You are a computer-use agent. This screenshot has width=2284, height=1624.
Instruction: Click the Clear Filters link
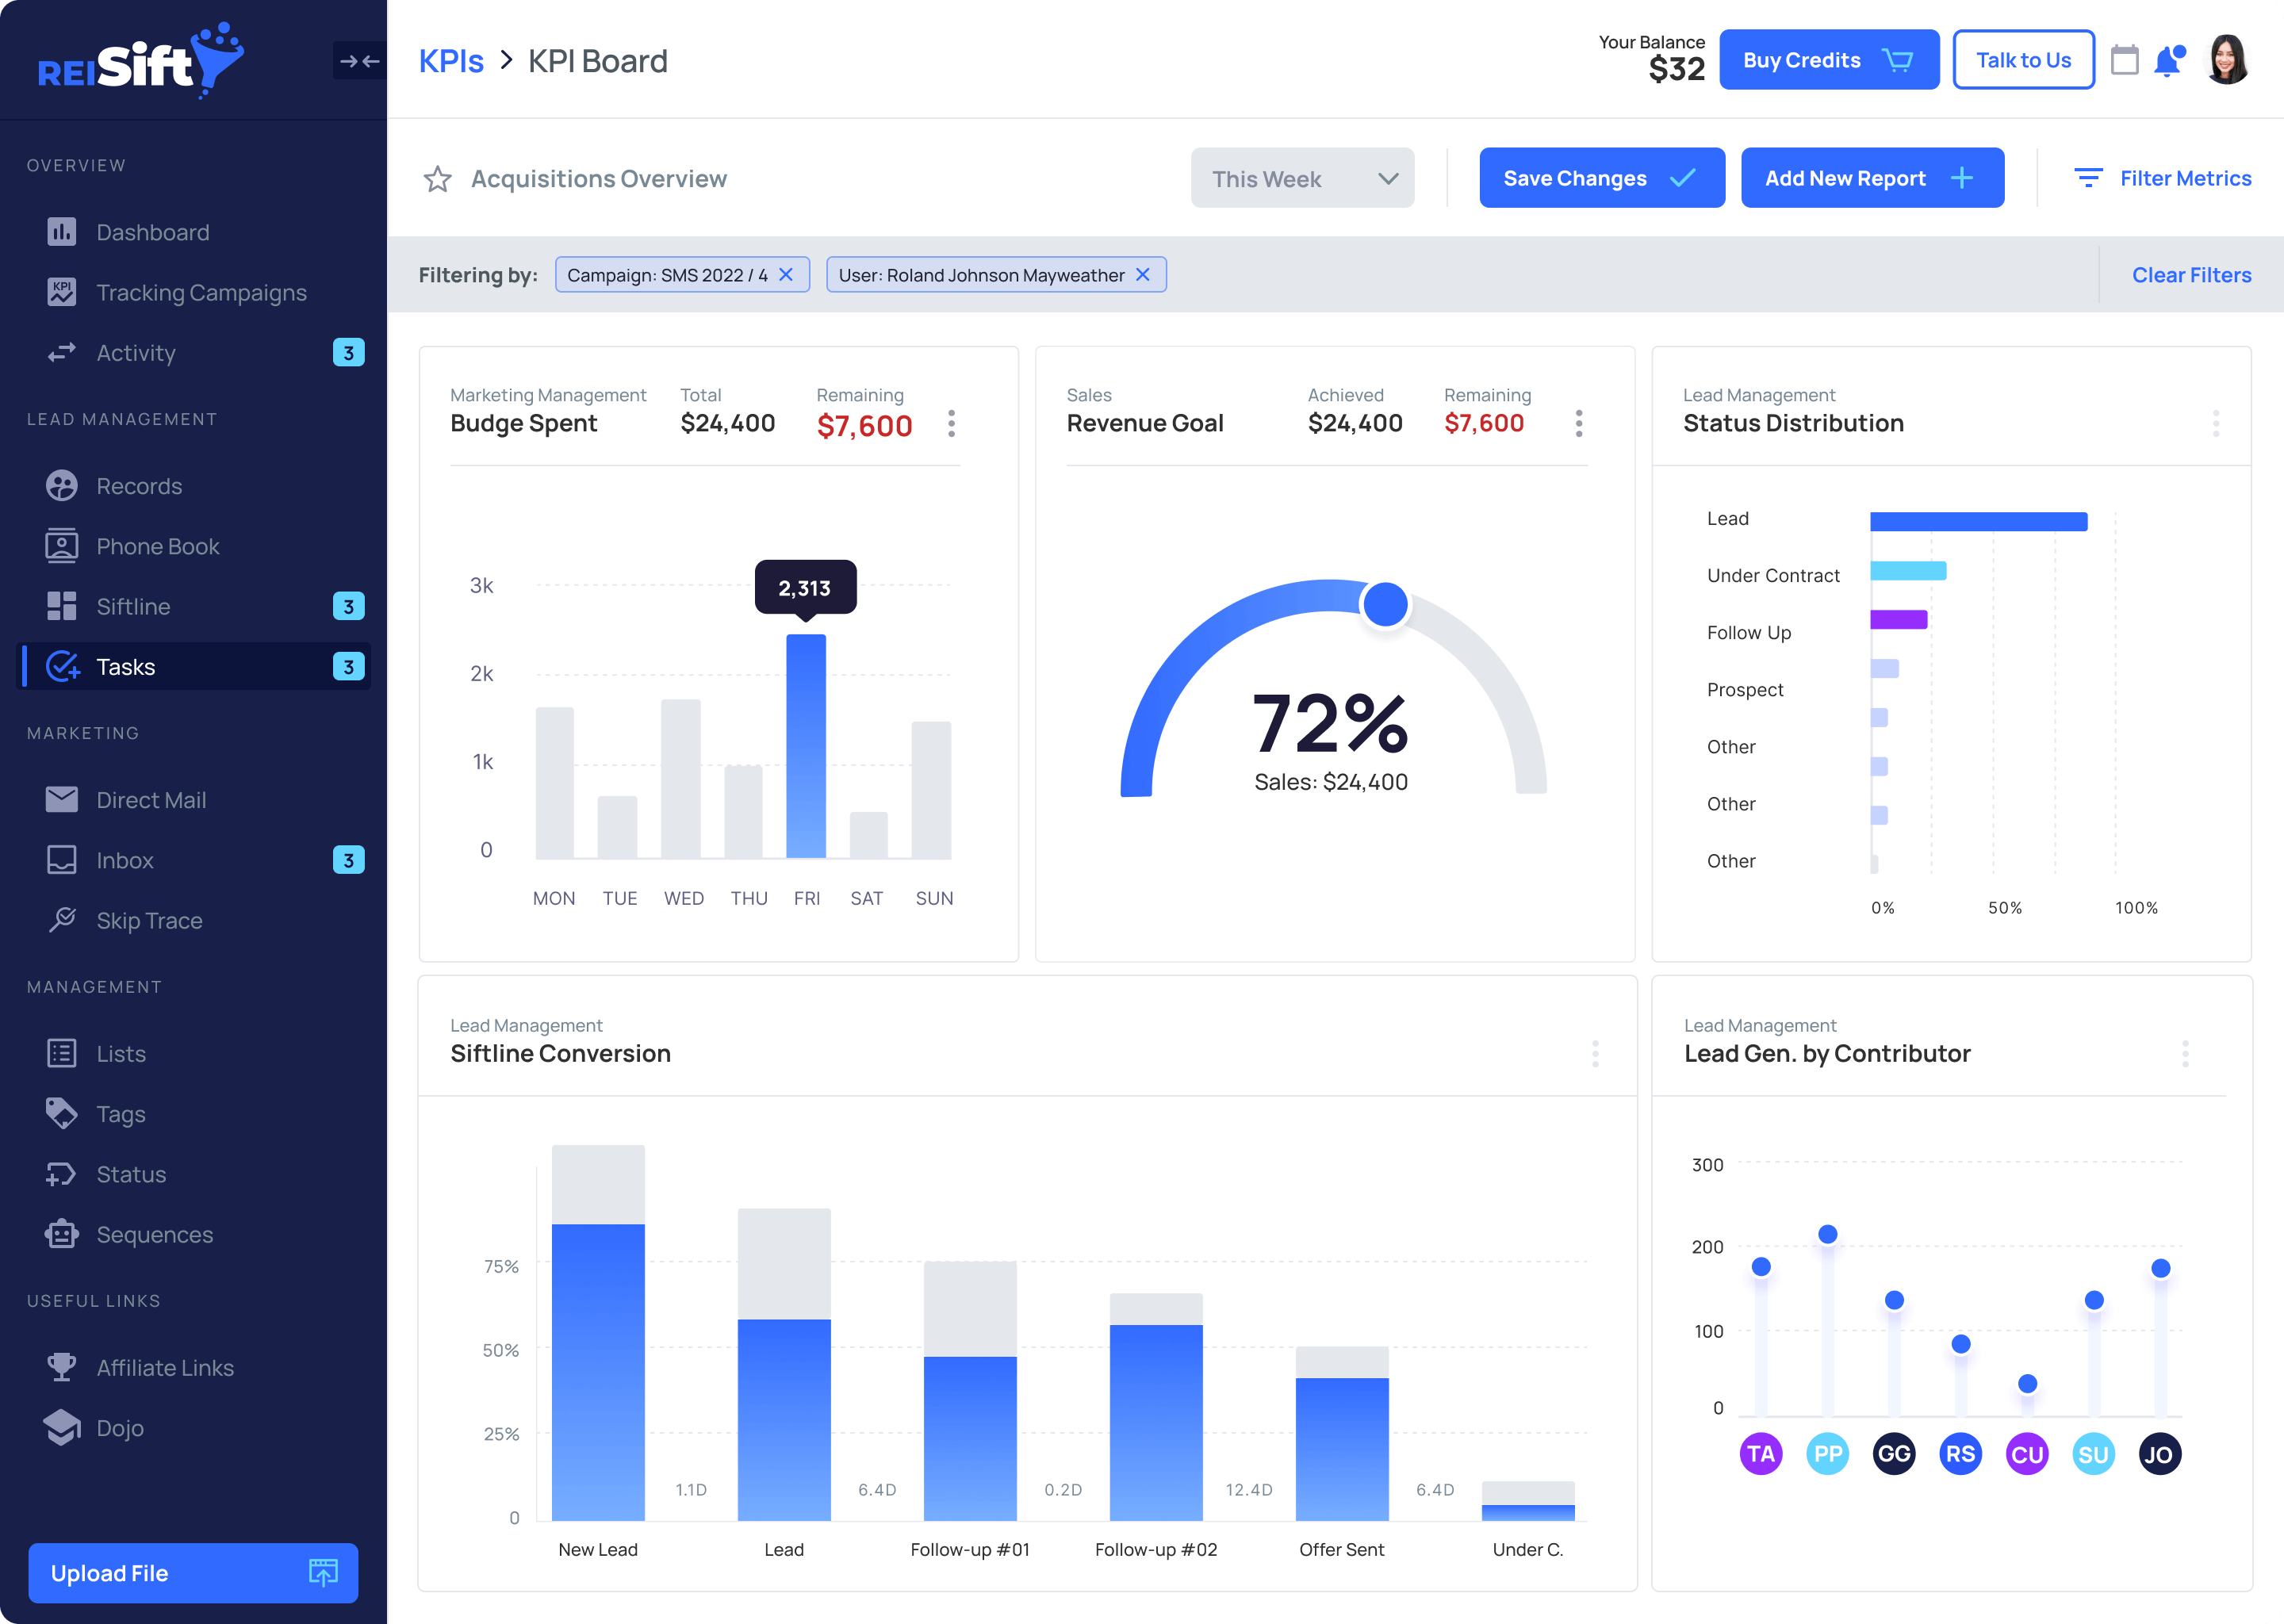pos(2191,275)
